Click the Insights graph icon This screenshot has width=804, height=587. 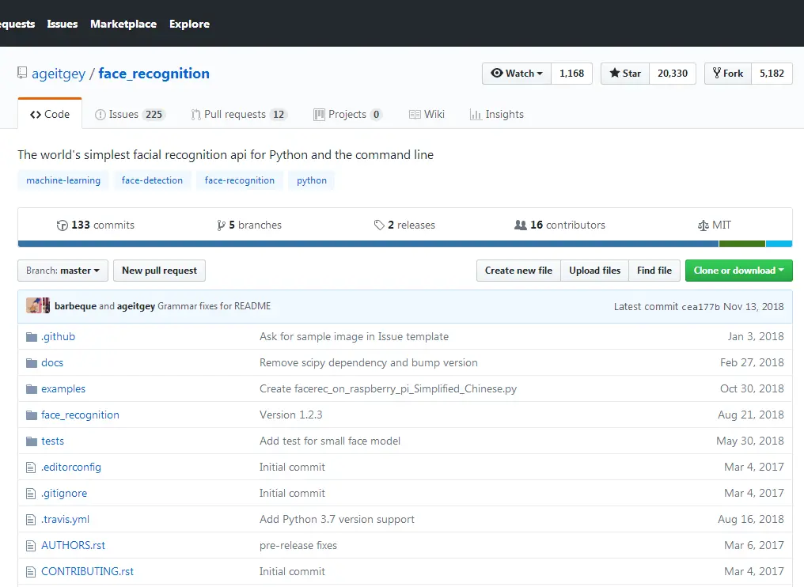(x=476, y=115)
